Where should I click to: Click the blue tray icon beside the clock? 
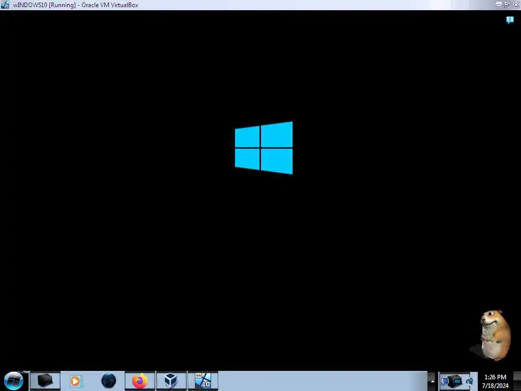pos(470,381)
